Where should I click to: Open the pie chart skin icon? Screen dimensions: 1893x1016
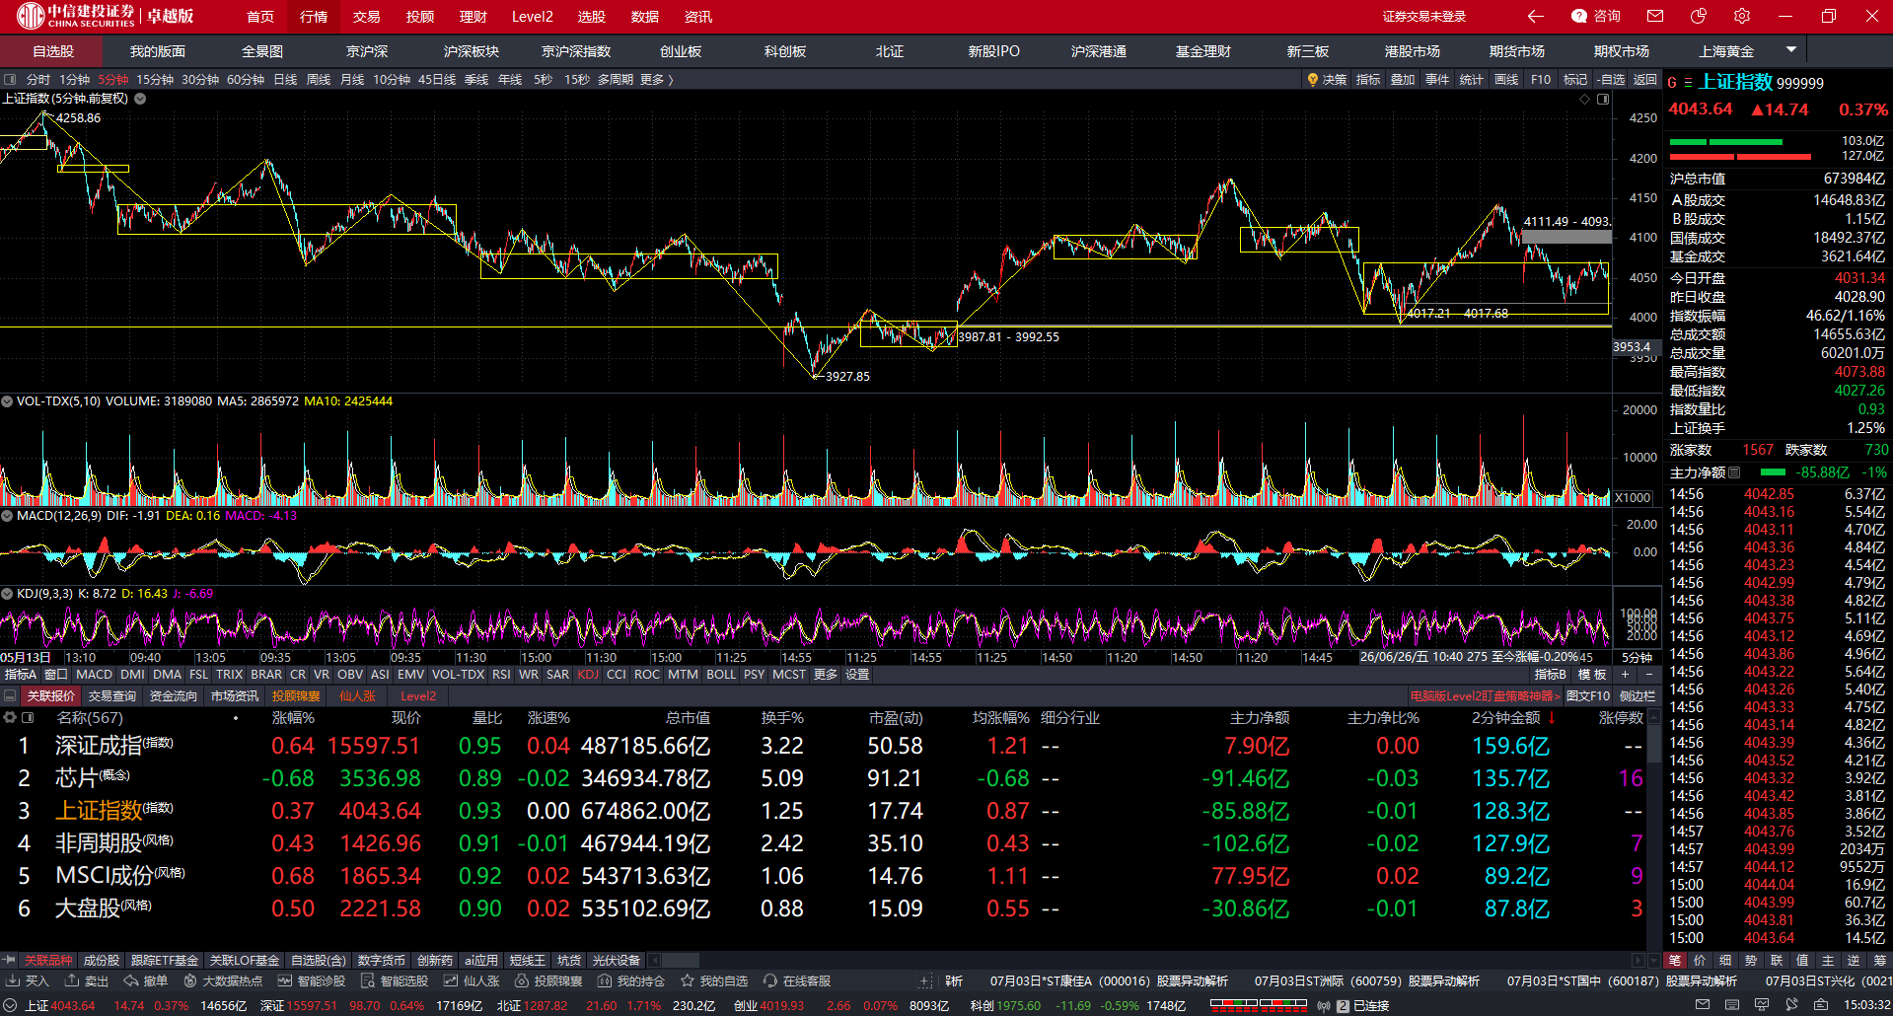[1699, 16]
